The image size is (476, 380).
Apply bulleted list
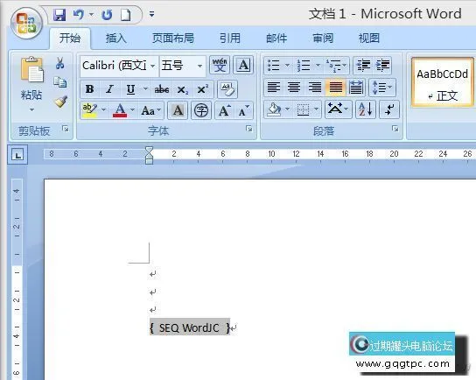(274, 65)
